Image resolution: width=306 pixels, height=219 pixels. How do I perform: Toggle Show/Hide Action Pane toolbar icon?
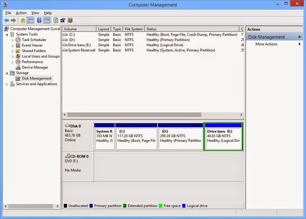[x=47, y=20]
